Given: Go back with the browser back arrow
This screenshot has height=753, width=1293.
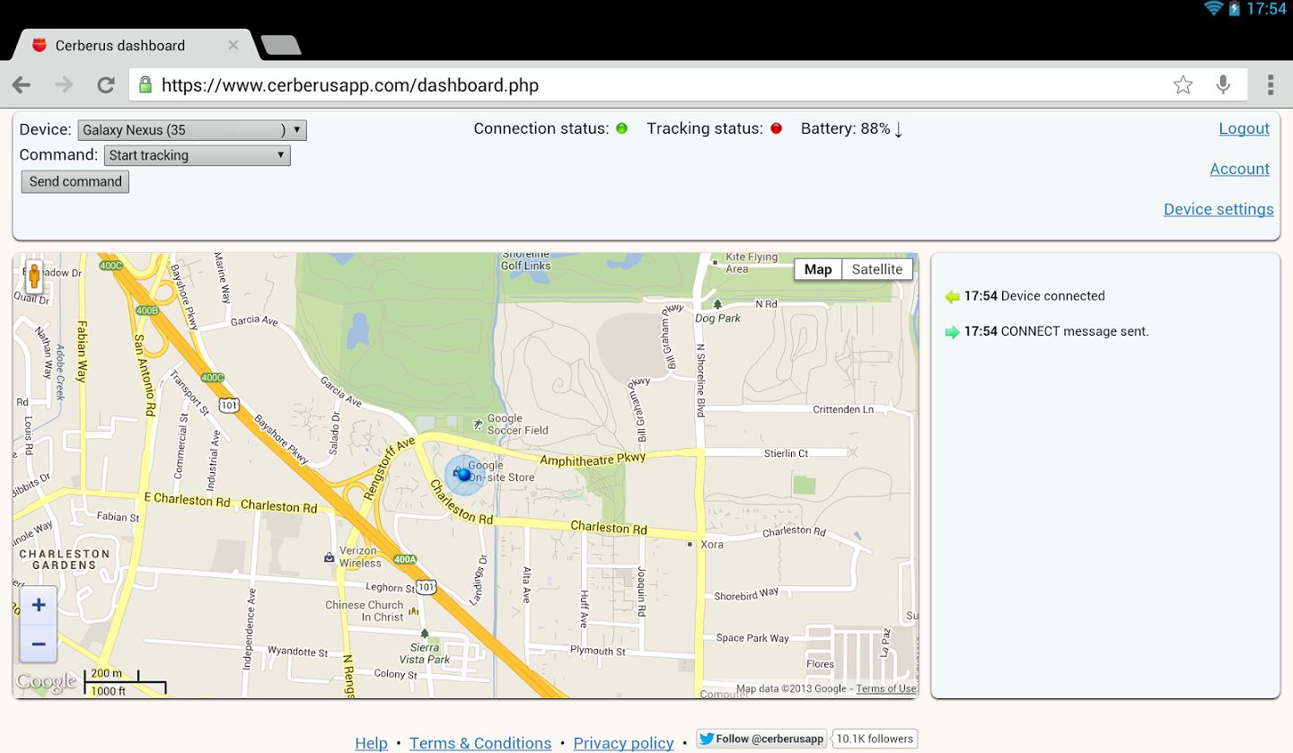Looking at the screenshot, I should click(x=22, y=85).
